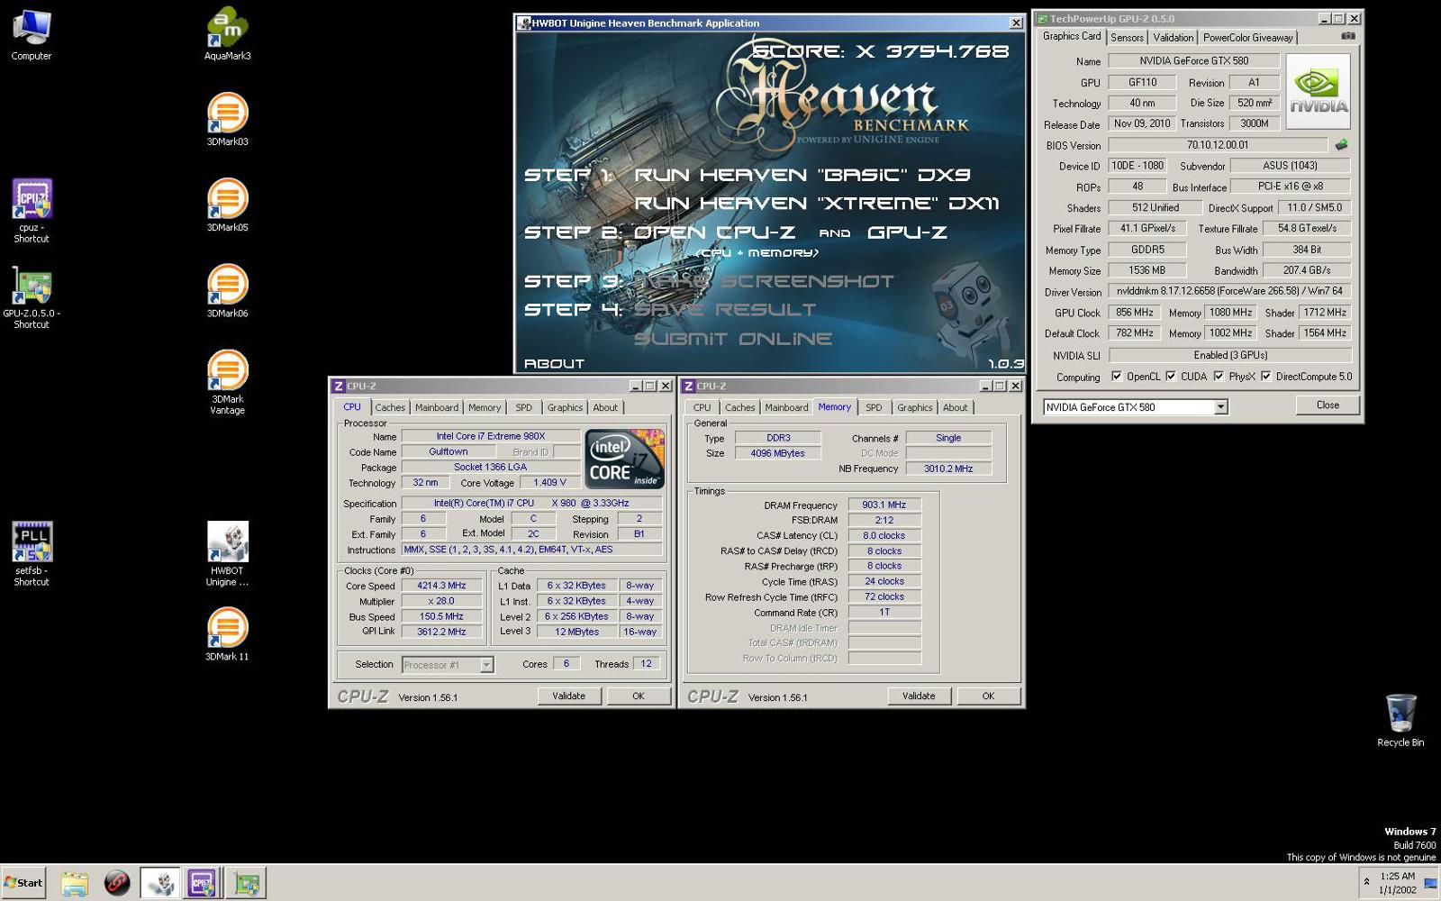Switch to CPU-Z taskbar button
This screenshot has width=1441, height=901.
click(203, 883)
